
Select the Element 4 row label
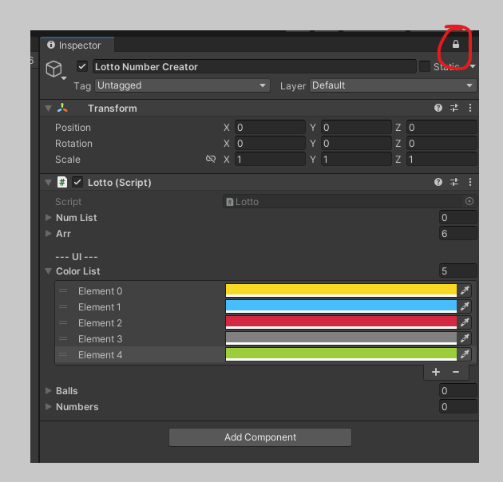100,355
